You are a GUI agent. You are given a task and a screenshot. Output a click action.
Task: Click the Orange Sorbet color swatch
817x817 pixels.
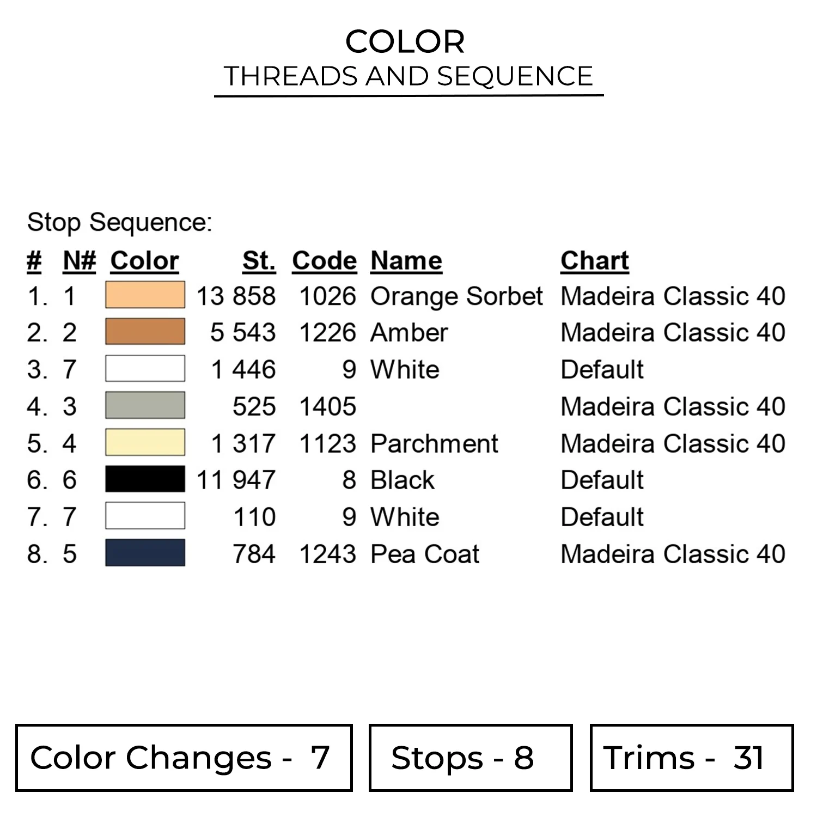tap(145, 295)
